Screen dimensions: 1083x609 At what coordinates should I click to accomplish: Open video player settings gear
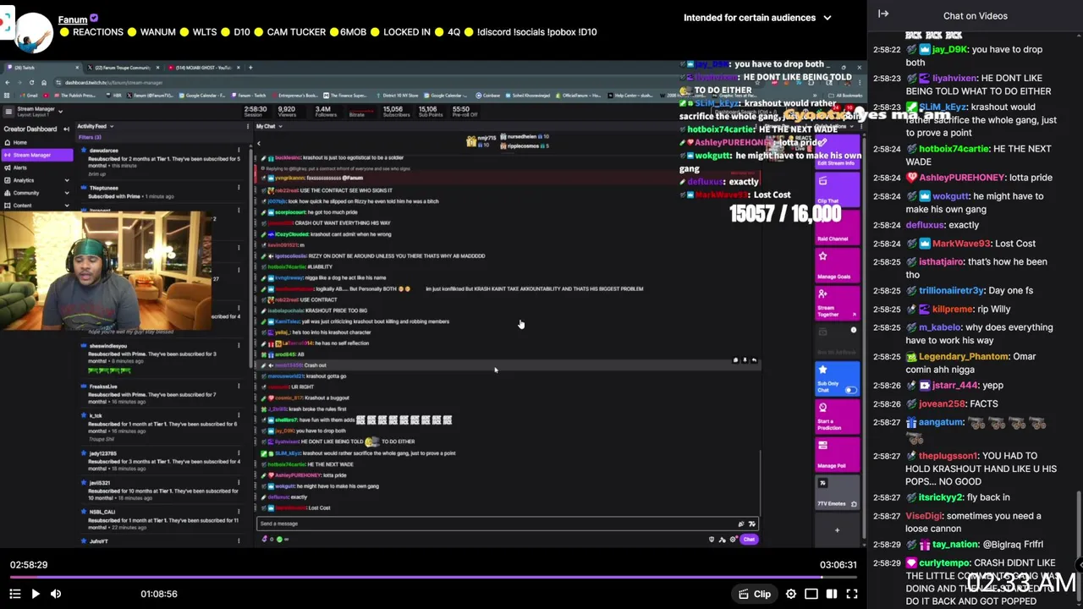point(791,594)
